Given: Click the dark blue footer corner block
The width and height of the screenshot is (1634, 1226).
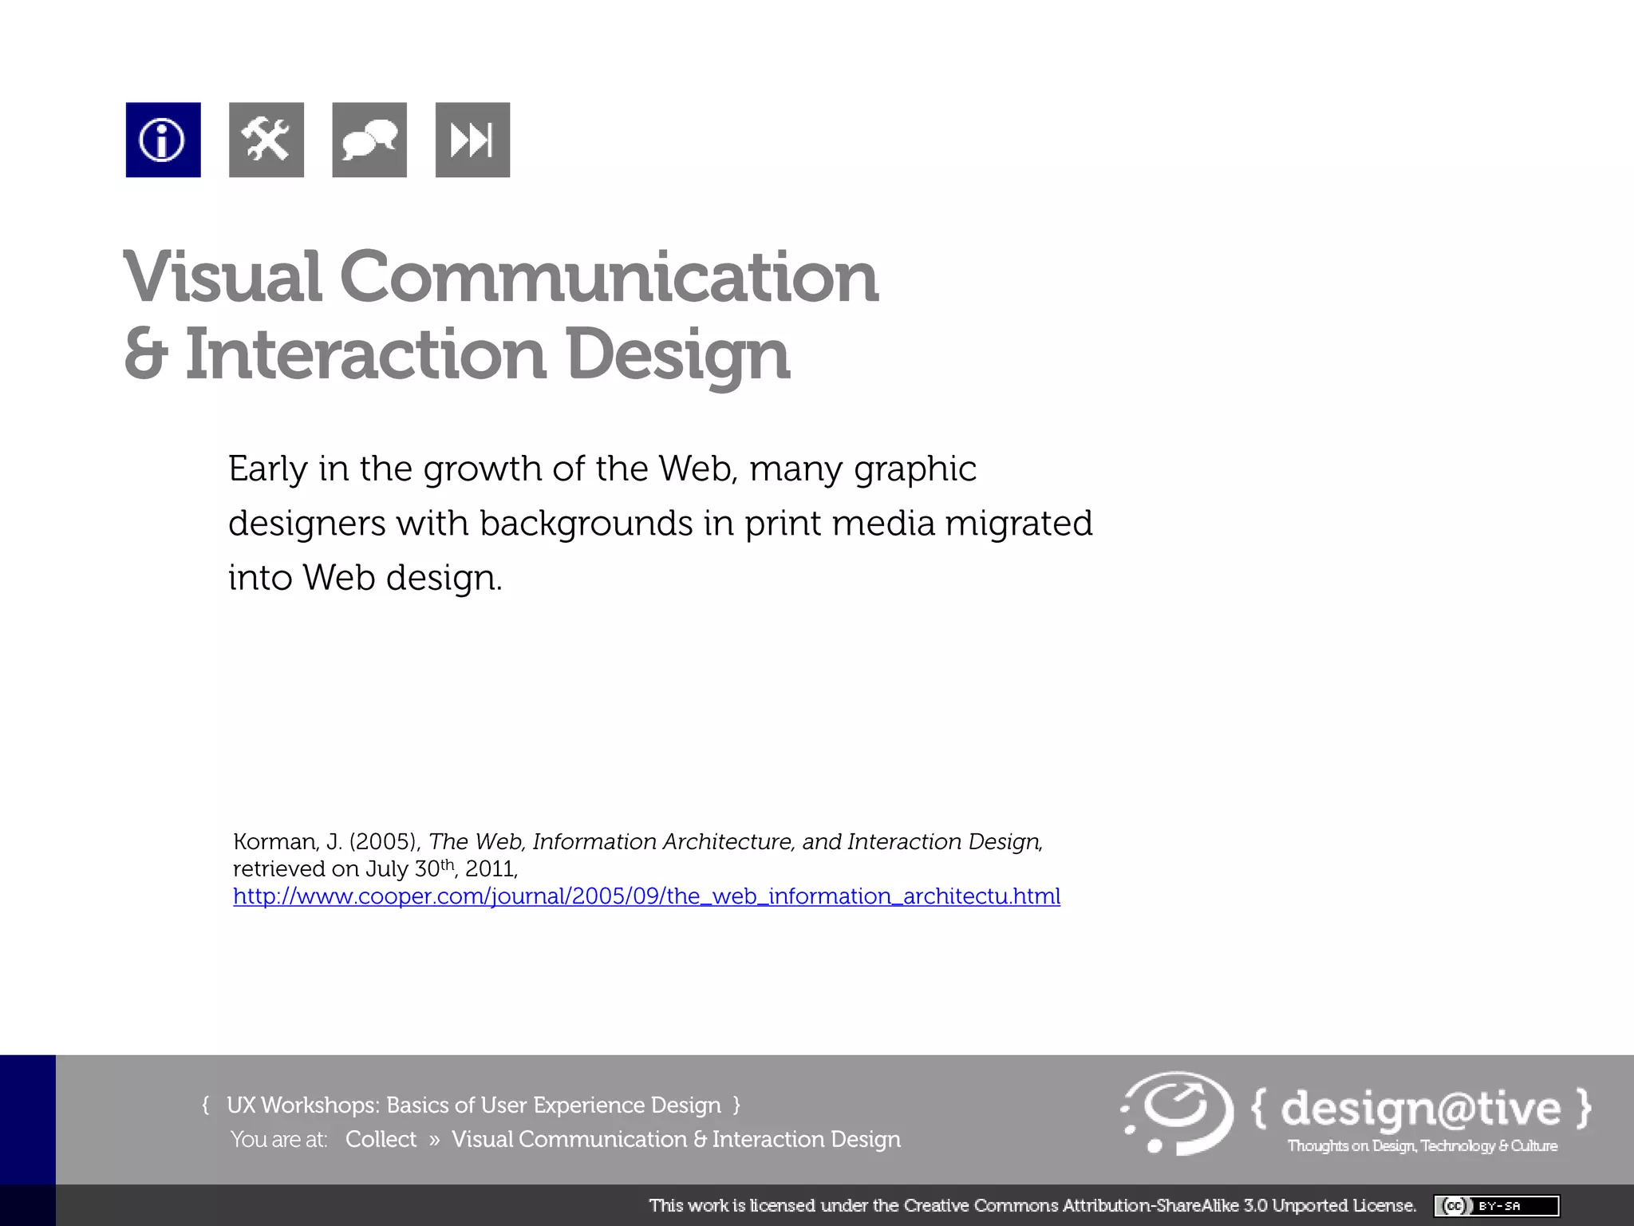Looking at the screenshot, I should pos(27,1119).
